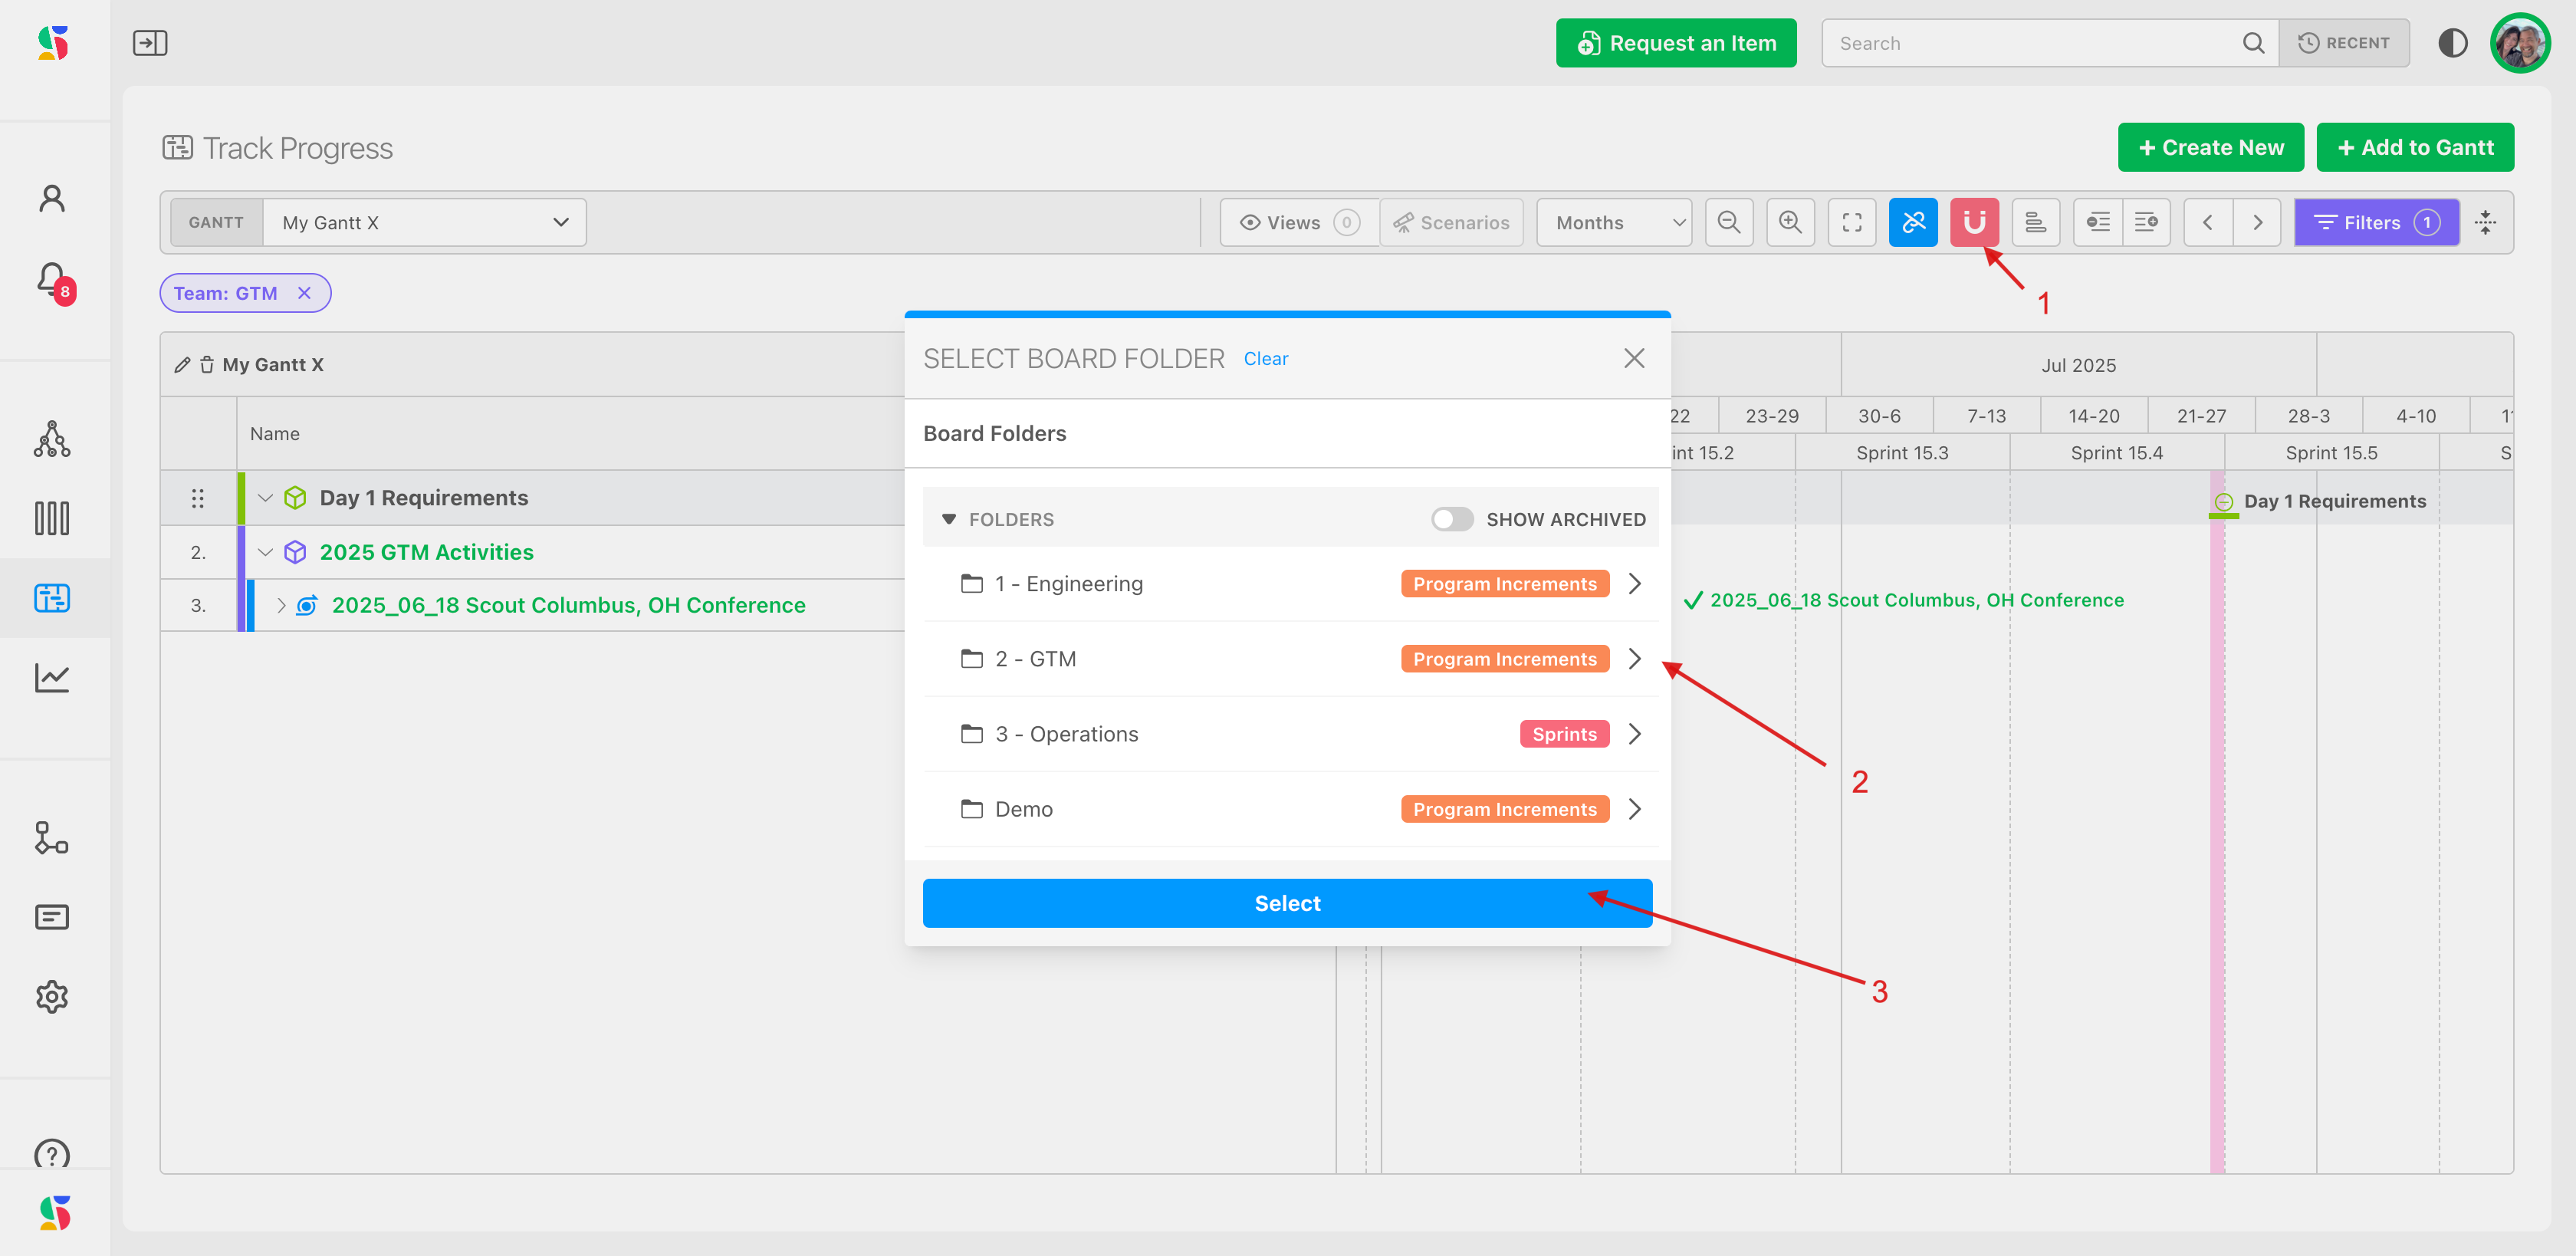
Task: Click the blue dependency link icon
Action: click(1912, 222)
